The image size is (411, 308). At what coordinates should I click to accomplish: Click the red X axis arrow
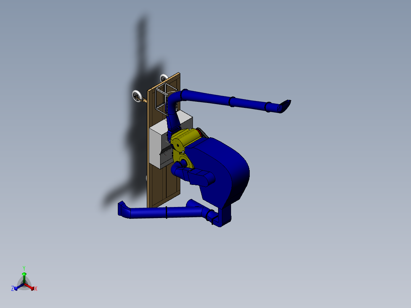(32, 288)
